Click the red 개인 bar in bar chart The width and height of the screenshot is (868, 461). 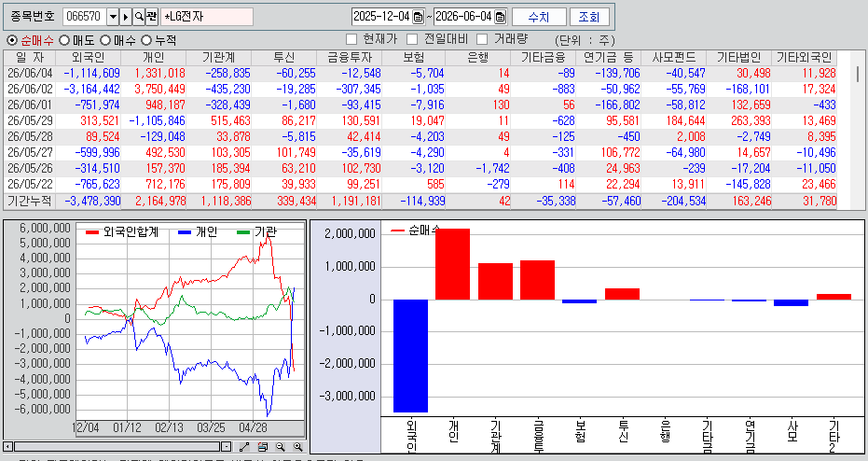(x=453, y=264)
